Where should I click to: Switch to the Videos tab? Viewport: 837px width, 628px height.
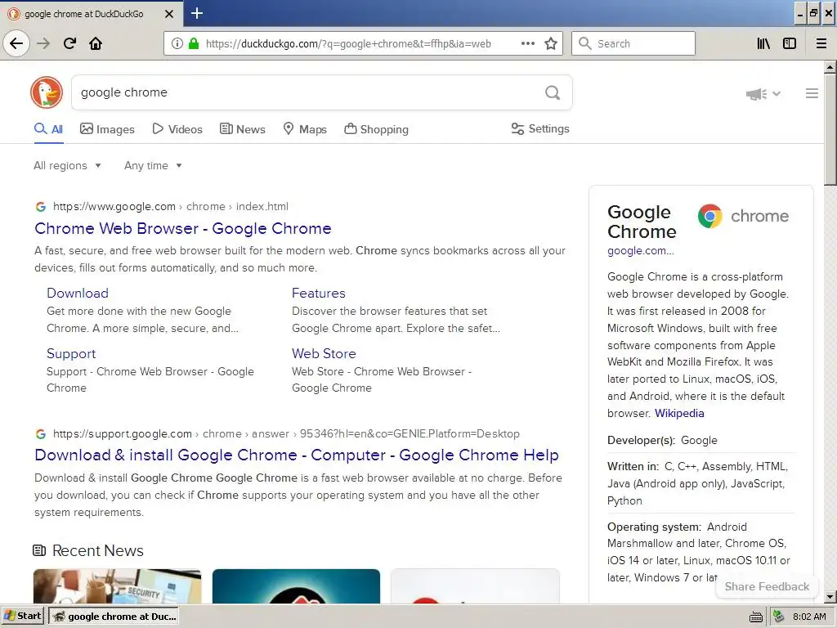pos(177,129)
